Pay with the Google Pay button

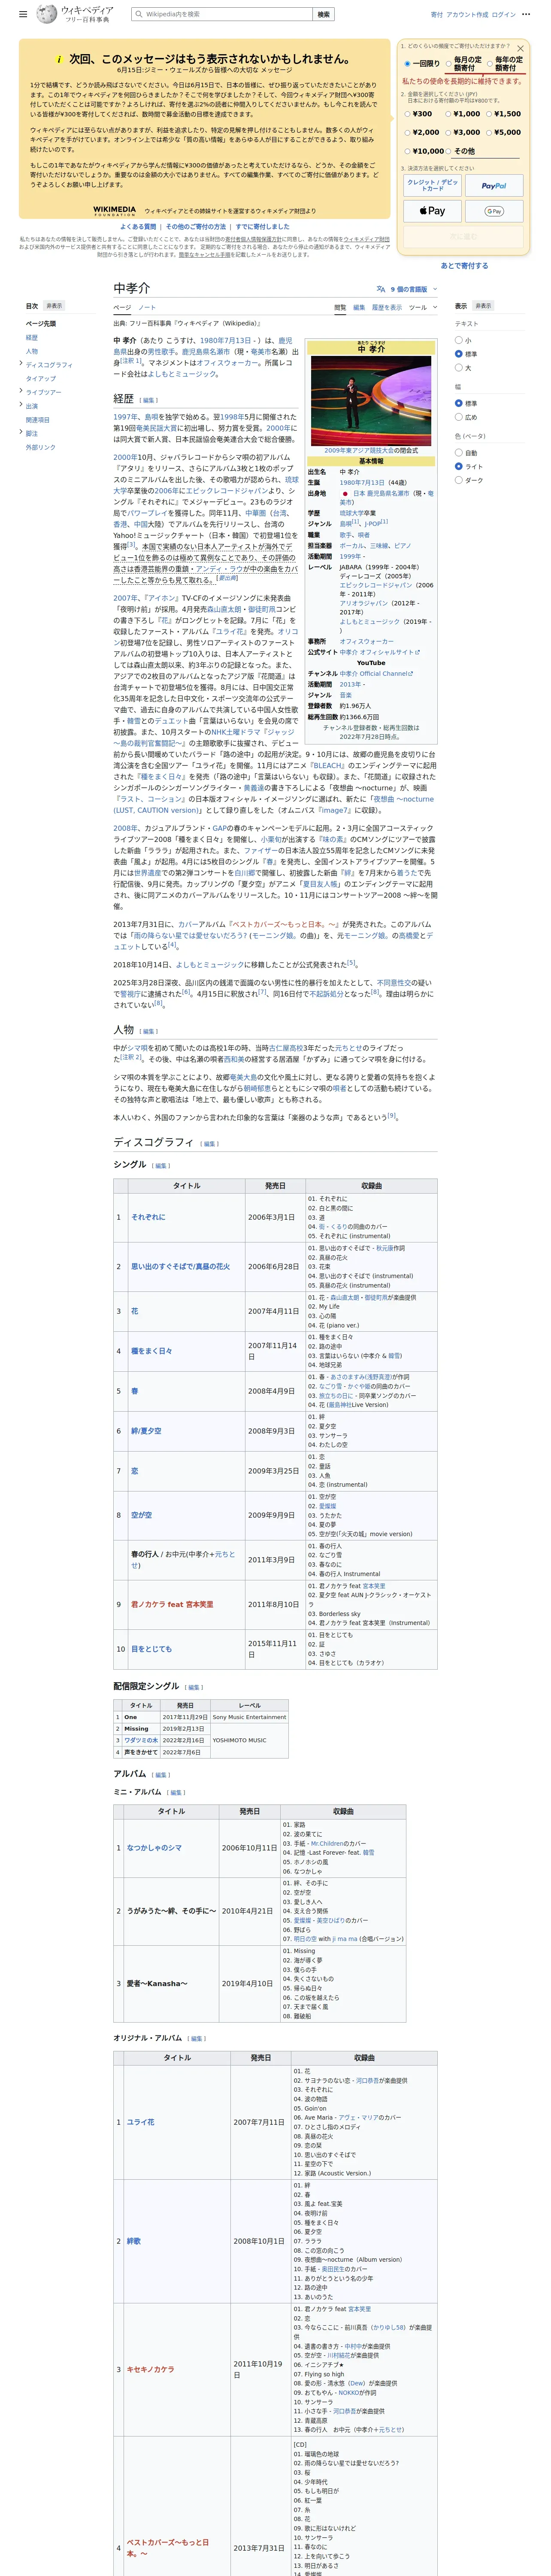click(494, 211)
